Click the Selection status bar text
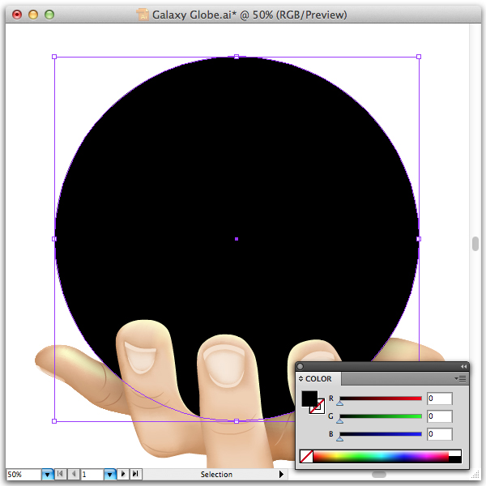The image size is (486, 486). click(216, 474)
